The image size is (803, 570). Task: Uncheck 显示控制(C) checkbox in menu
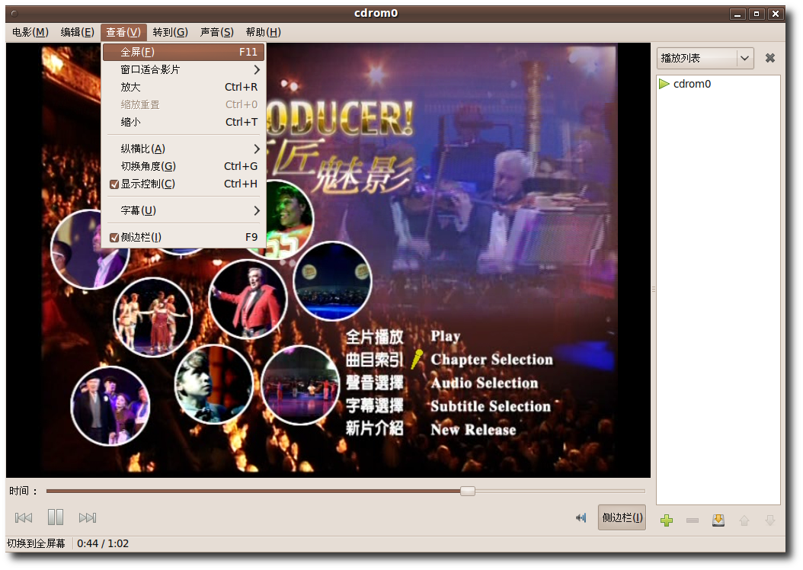click(x=114, y=184)
